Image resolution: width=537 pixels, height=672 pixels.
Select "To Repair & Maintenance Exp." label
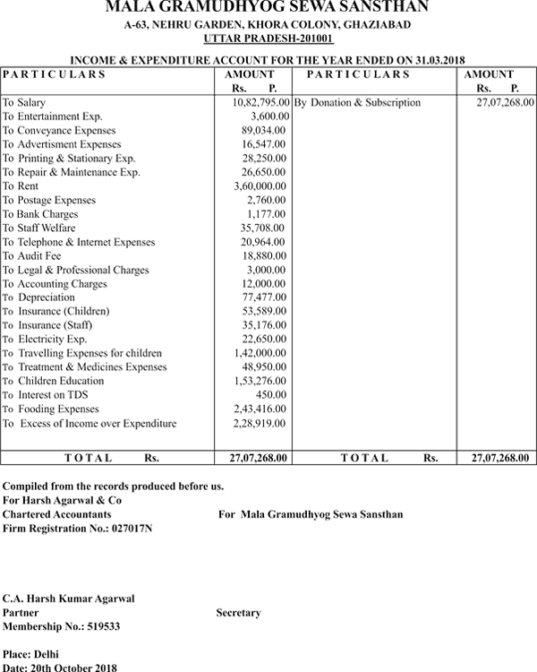pyautogui.click(x=72, y=172)
